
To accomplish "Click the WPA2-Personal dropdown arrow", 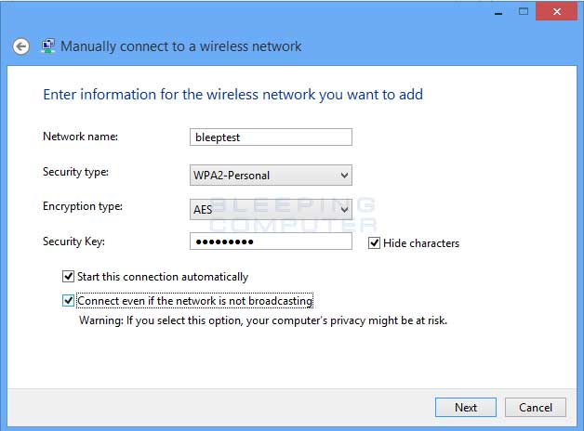I will point(344,176).
